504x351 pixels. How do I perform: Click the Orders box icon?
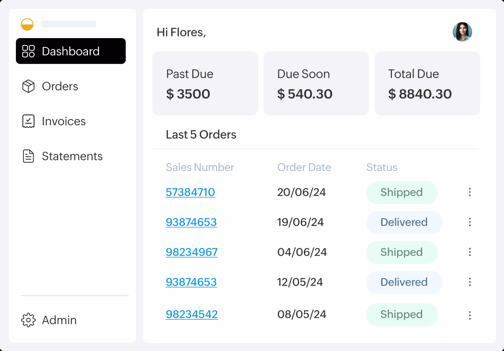(28, 86)
